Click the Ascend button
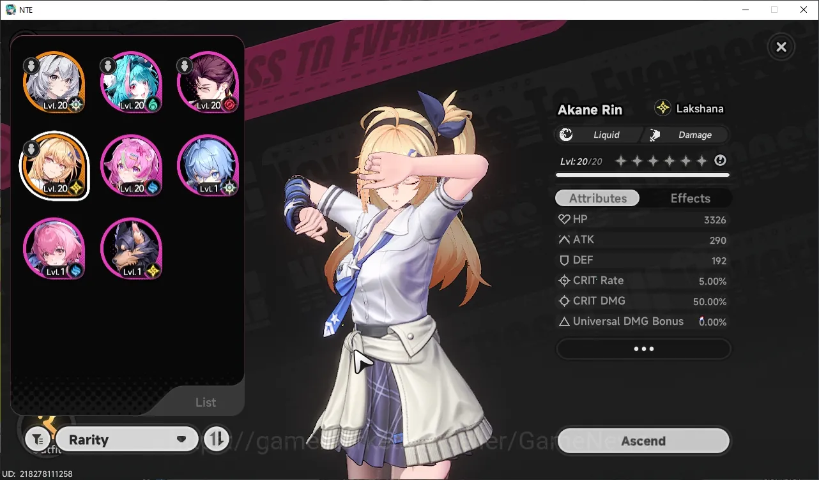Image resolution: width=819 pixels, height=480 pixels. coord(643,441)
